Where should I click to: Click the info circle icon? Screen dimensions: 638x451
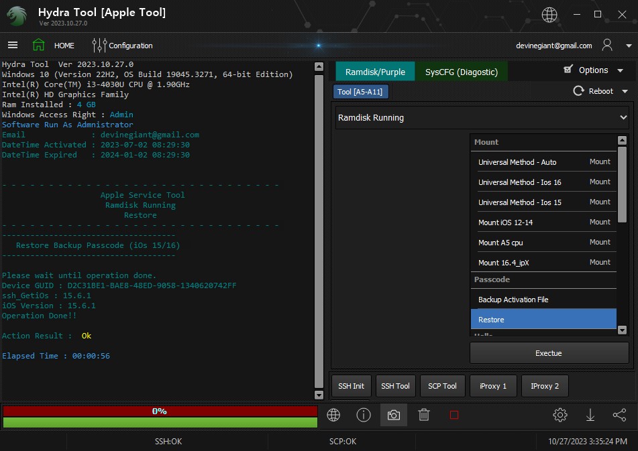(x=364, y=415)
